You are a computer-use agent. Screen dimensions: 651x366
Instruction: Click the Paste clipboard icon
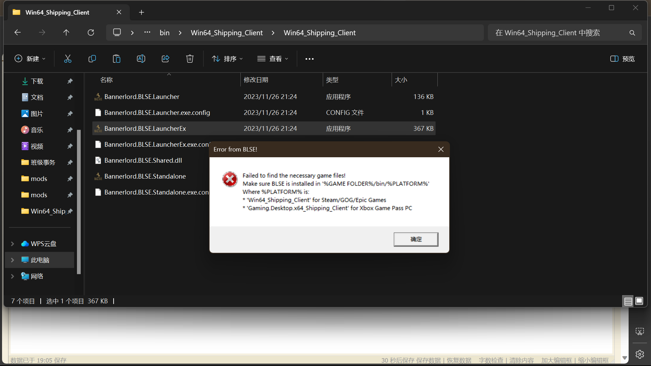(117, 59)
